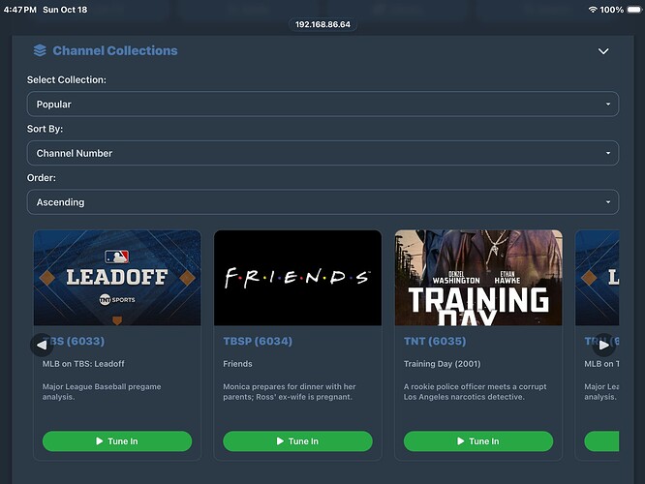The width and height of the screenshot is (645, 484).
Task: Click the Channel Collections layers icon
Action: coord(40,50)
